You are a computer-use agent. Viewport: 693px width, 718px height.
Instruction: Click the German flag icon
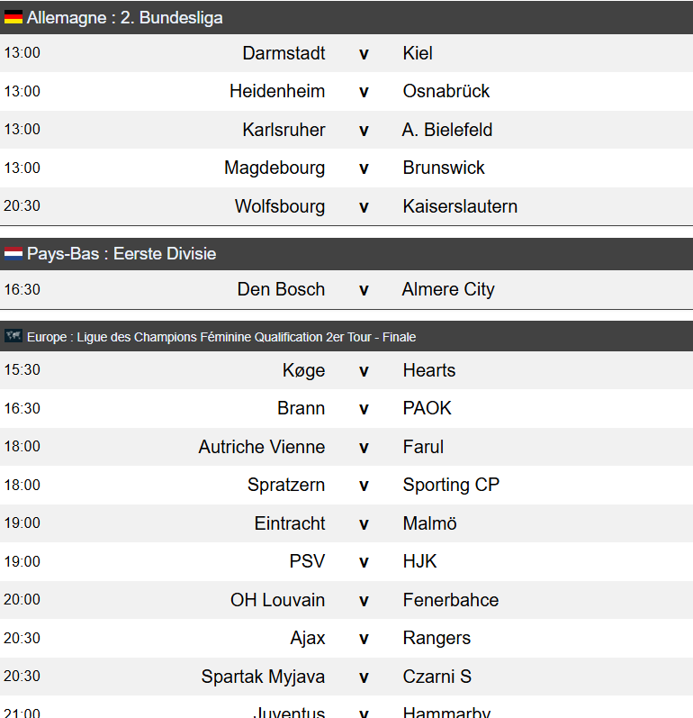pos(13,17)
